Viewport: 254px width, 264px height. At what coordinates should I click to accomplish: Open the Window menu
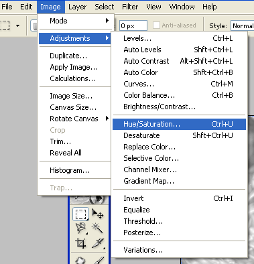(x=182, y=7)
